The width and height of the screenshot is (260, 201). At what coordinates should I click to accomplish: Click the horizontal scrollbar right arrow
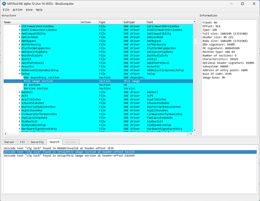click(191, 134)
